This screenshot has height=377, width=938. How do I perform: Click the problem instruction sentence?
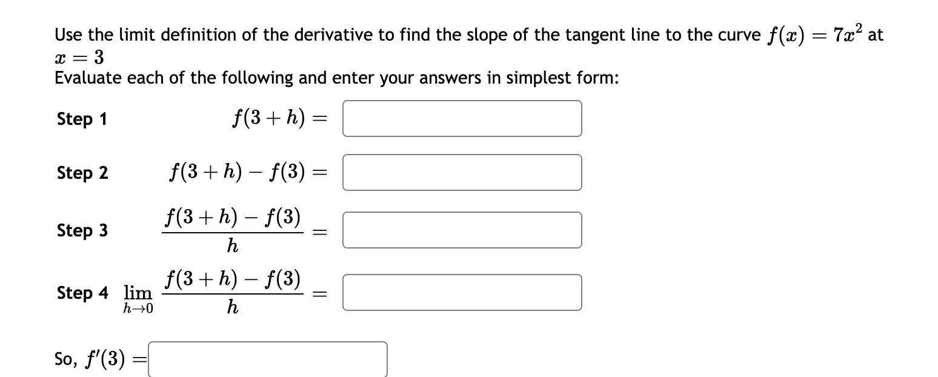click(x=364, y=33)
